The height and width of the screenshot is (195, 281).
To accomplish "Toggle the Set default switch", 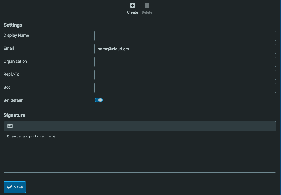I will click(99, 100).
